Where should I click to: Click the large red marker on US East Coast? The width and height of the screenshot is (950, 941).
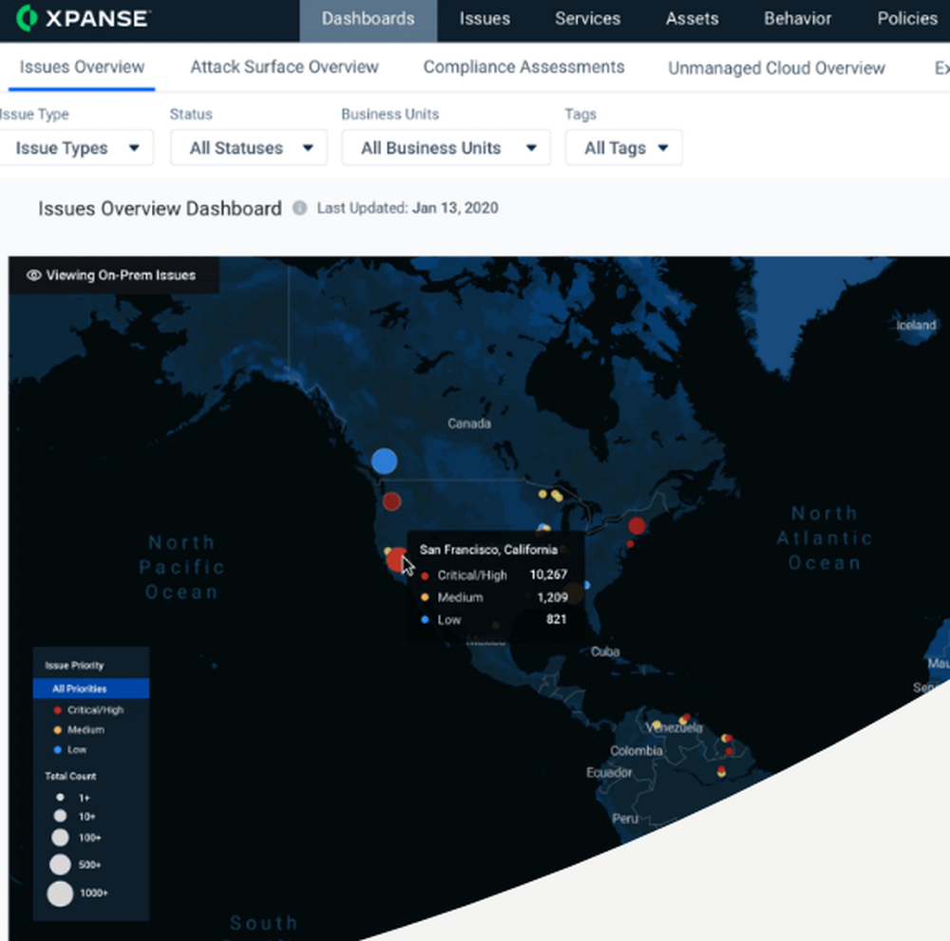(636, 526)
